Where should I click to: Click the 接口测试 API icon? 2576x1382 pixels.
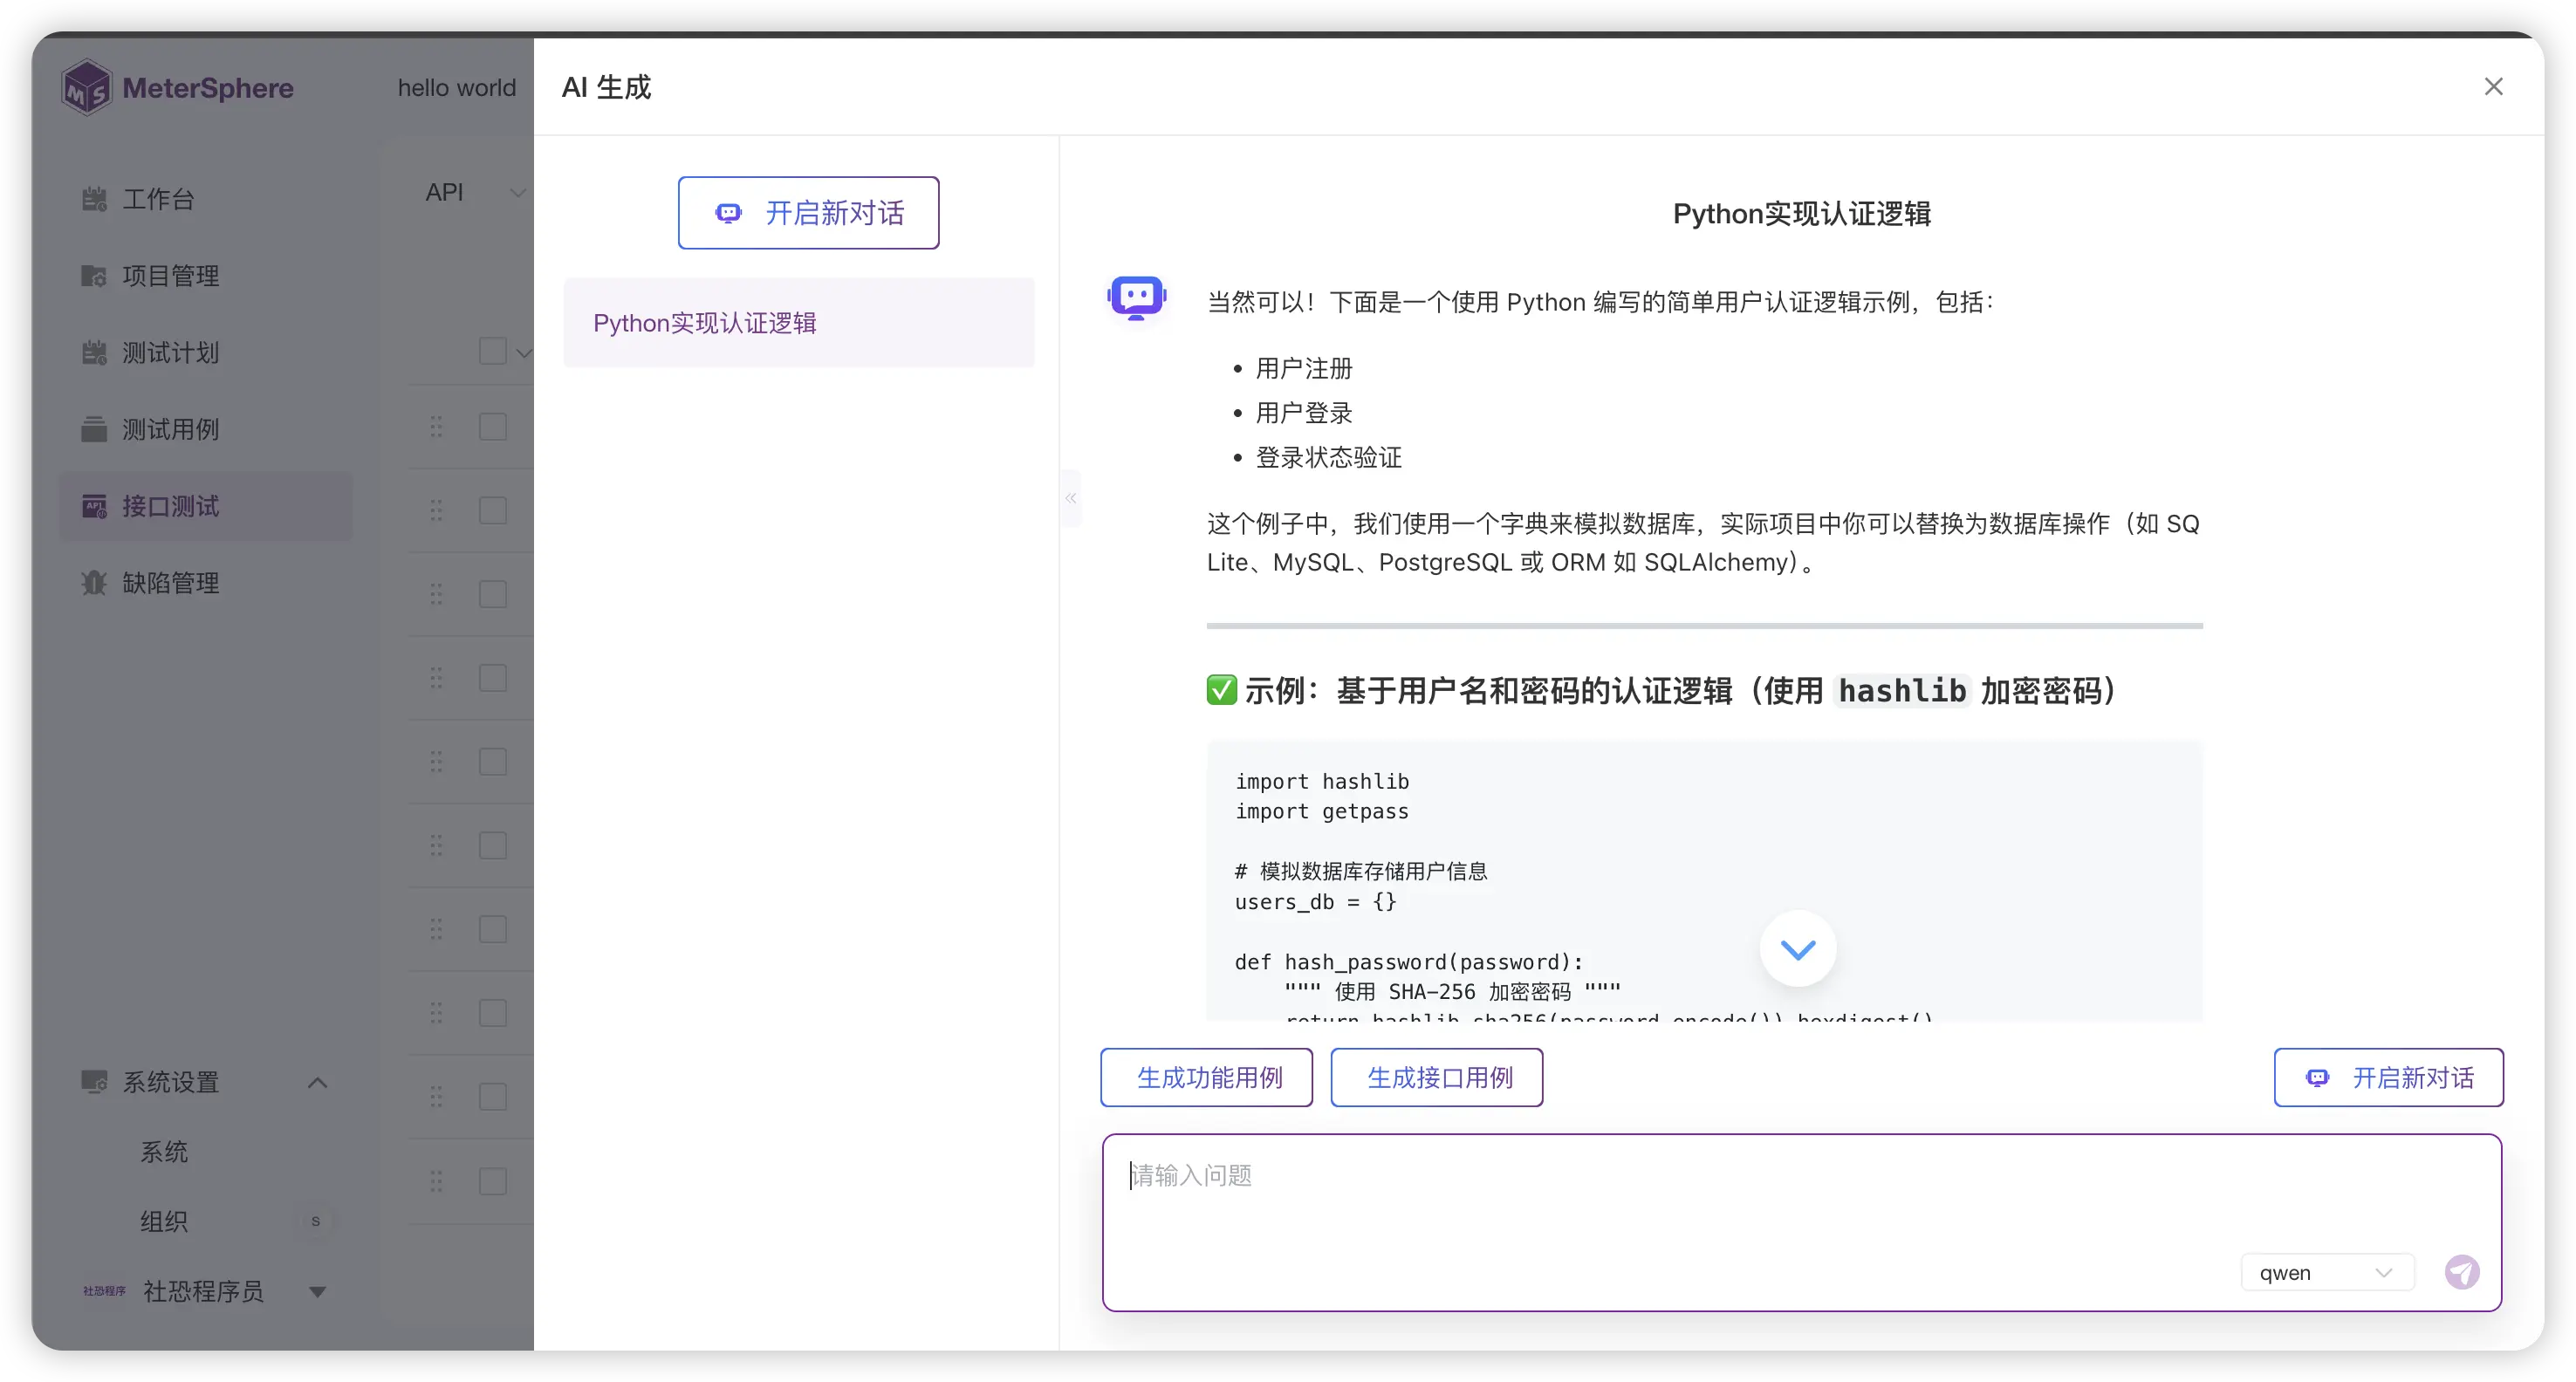94,506
